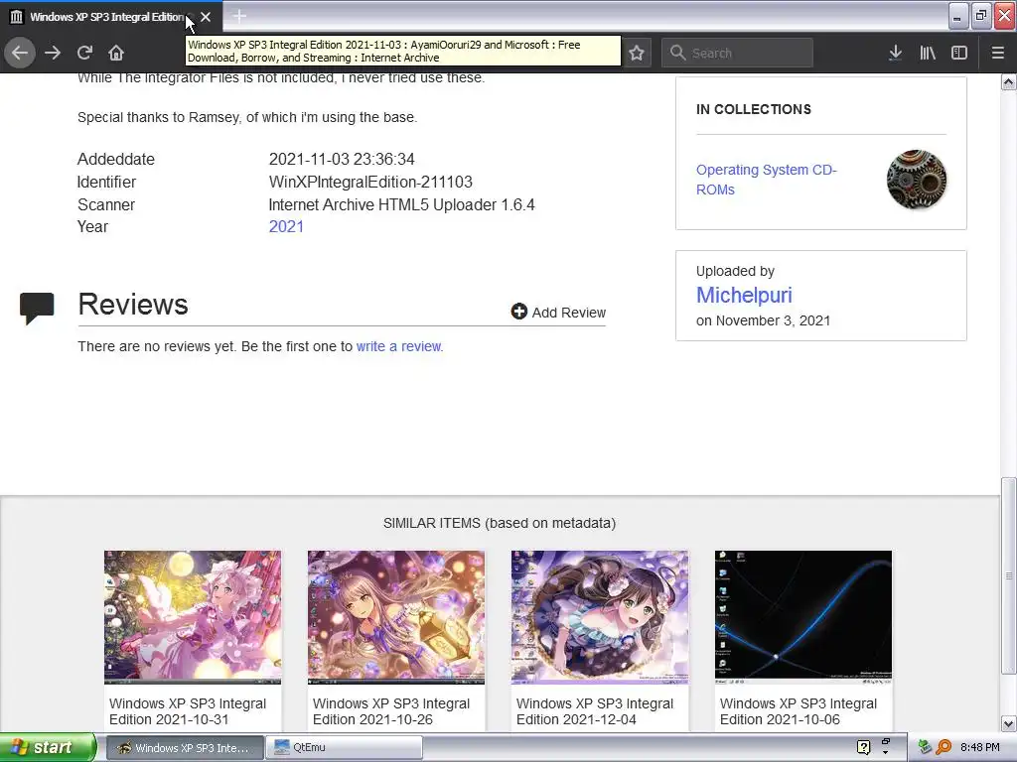Click the Reviews heading text
The image size is (1017, 762).
click(x=133, y=305)
